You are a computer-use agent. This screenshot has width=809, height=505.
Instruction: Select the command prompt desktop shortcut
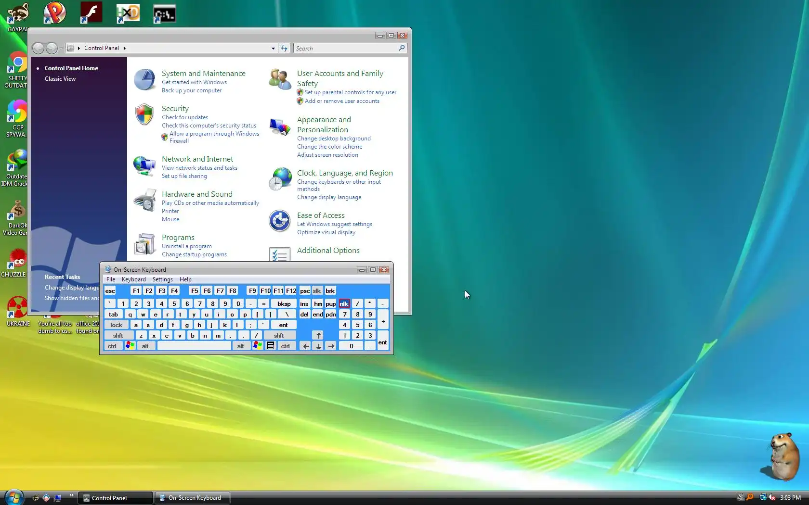(x=164, y=13)
